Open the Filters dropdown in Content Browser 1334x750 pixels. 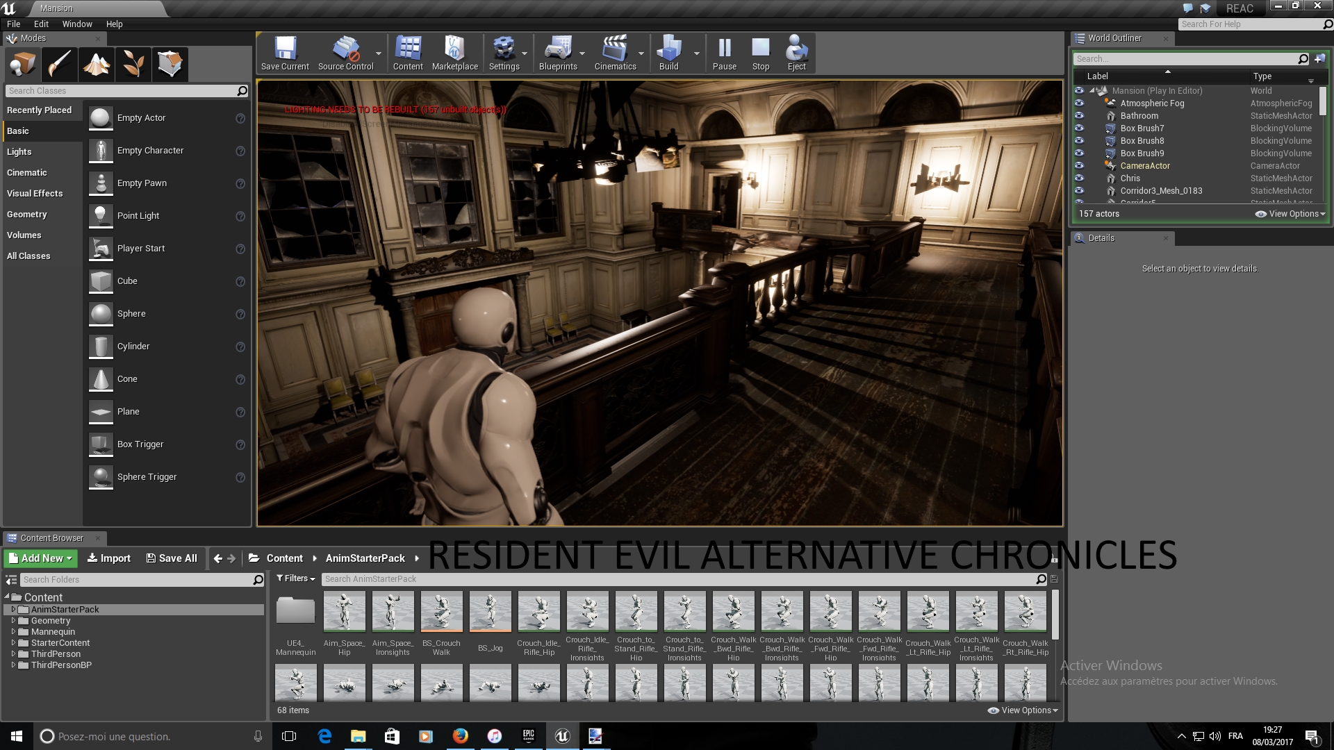click(296, 578)
